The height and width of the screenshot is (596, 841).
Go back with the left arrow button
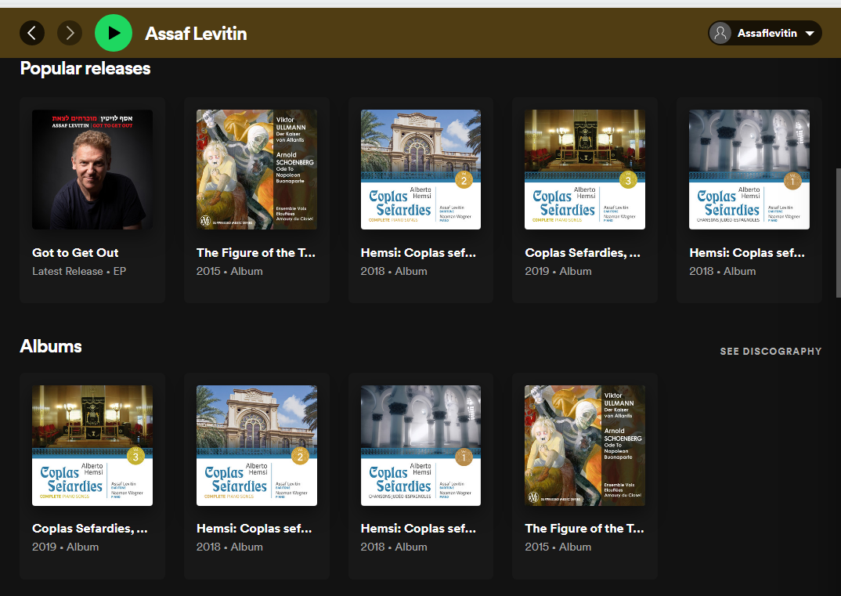point(31,33)
